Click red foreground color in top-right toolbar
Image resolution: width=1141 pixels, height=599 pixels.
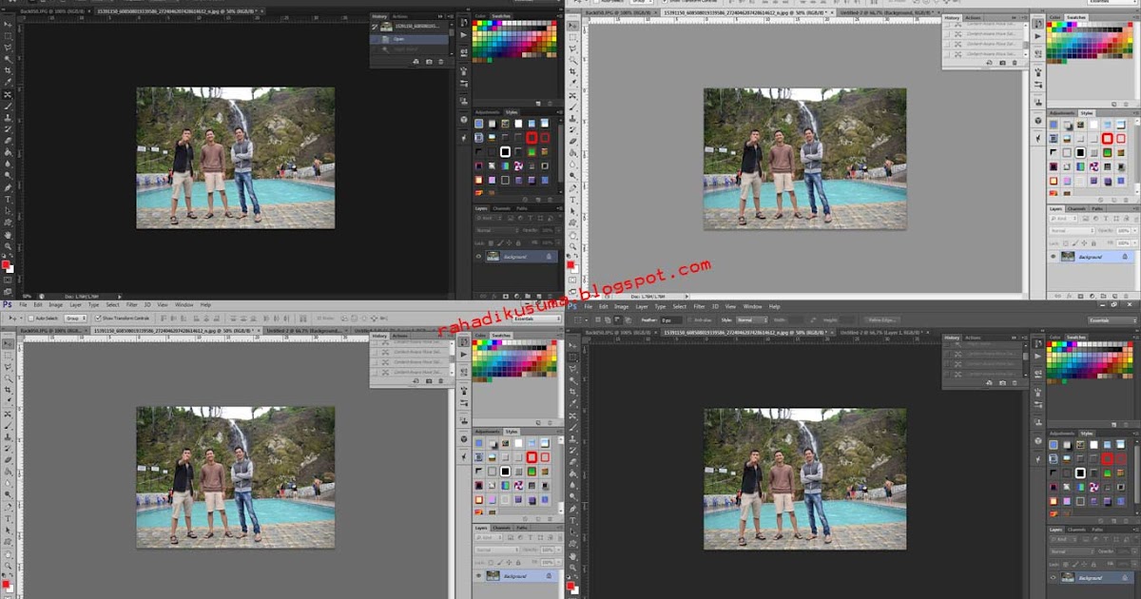[570, 264]
